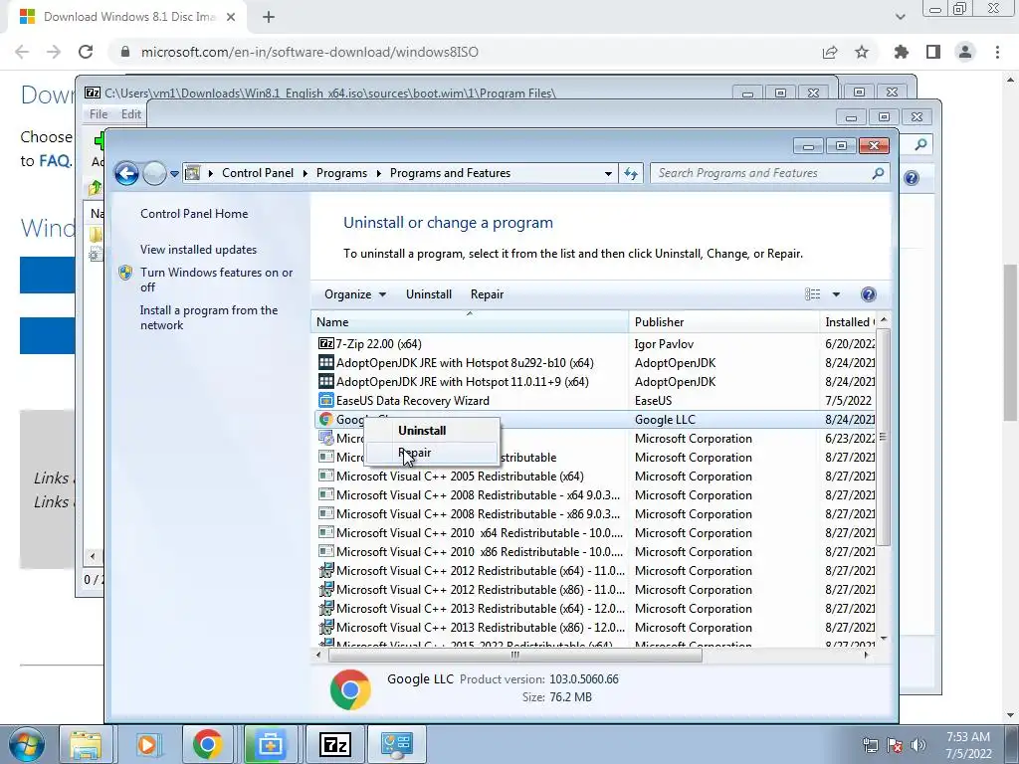The width and height of the screenshot is (1019, 764).
Task: Change the view with the views icon
Action: (x=812, y=294)
